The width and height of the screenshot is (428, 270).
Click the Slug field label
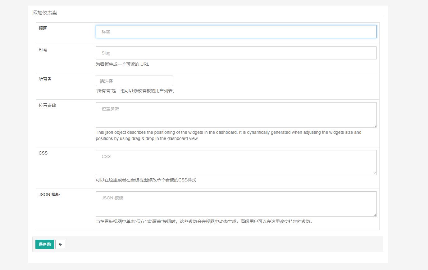(x=43, y=50)
